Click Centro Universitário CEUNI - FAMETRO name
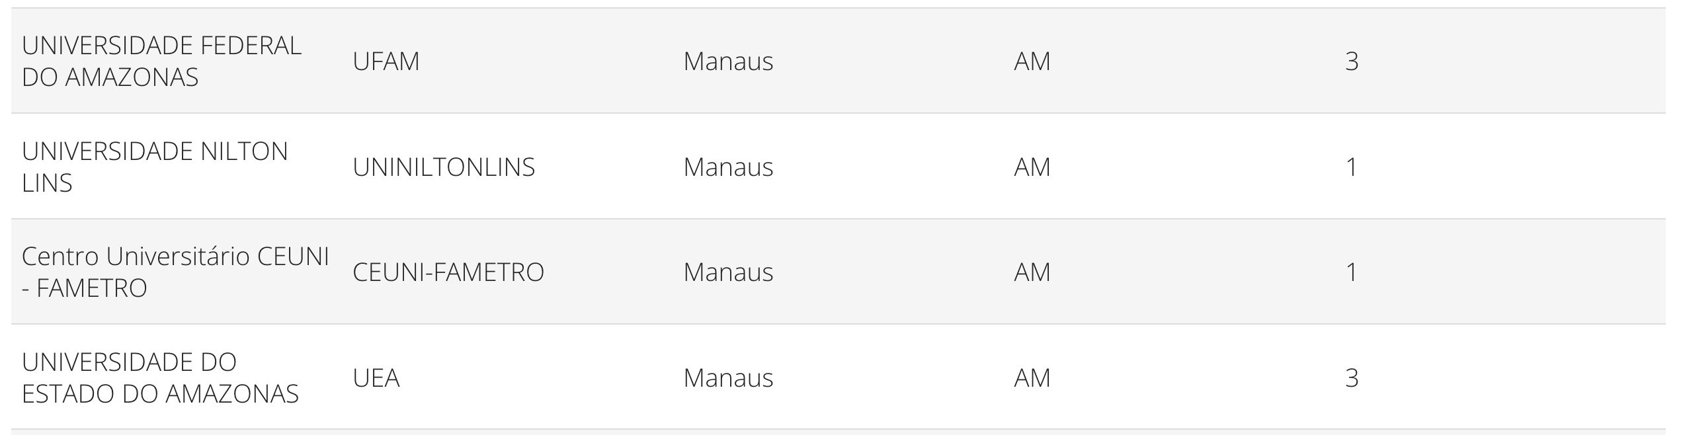Viewport: 1685px width, 435px height. [175, 272]
